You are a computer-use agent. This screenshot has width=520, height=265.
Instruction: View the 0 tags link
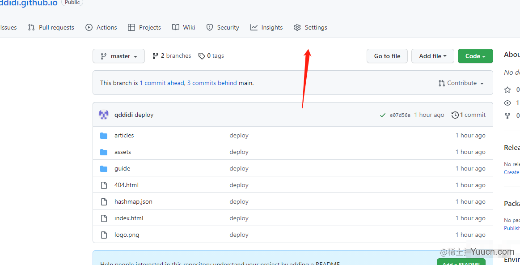point(211,56)
